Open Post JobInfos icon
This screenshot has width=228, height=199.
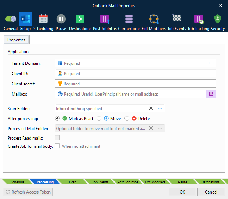click(x=105, y=19)
